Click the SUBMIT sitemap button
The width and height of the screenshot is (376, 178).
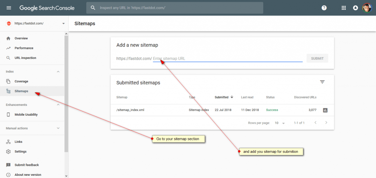(x=317, y=58)
